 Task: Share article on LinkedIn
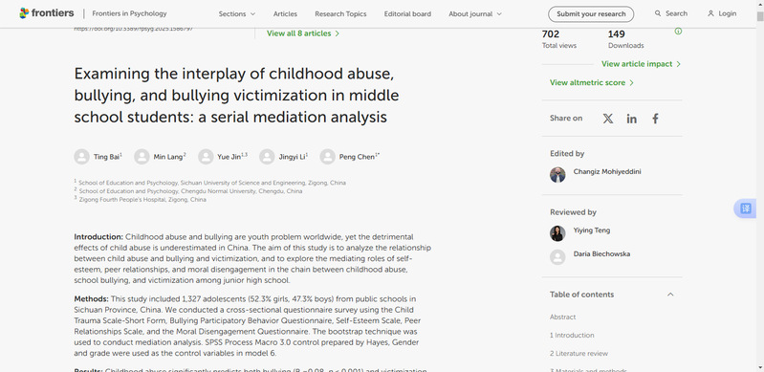click(631, 119)
